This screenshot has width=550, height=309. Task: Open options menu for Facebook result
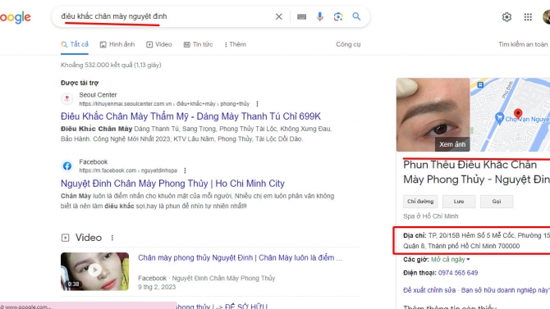pos(185,170)
